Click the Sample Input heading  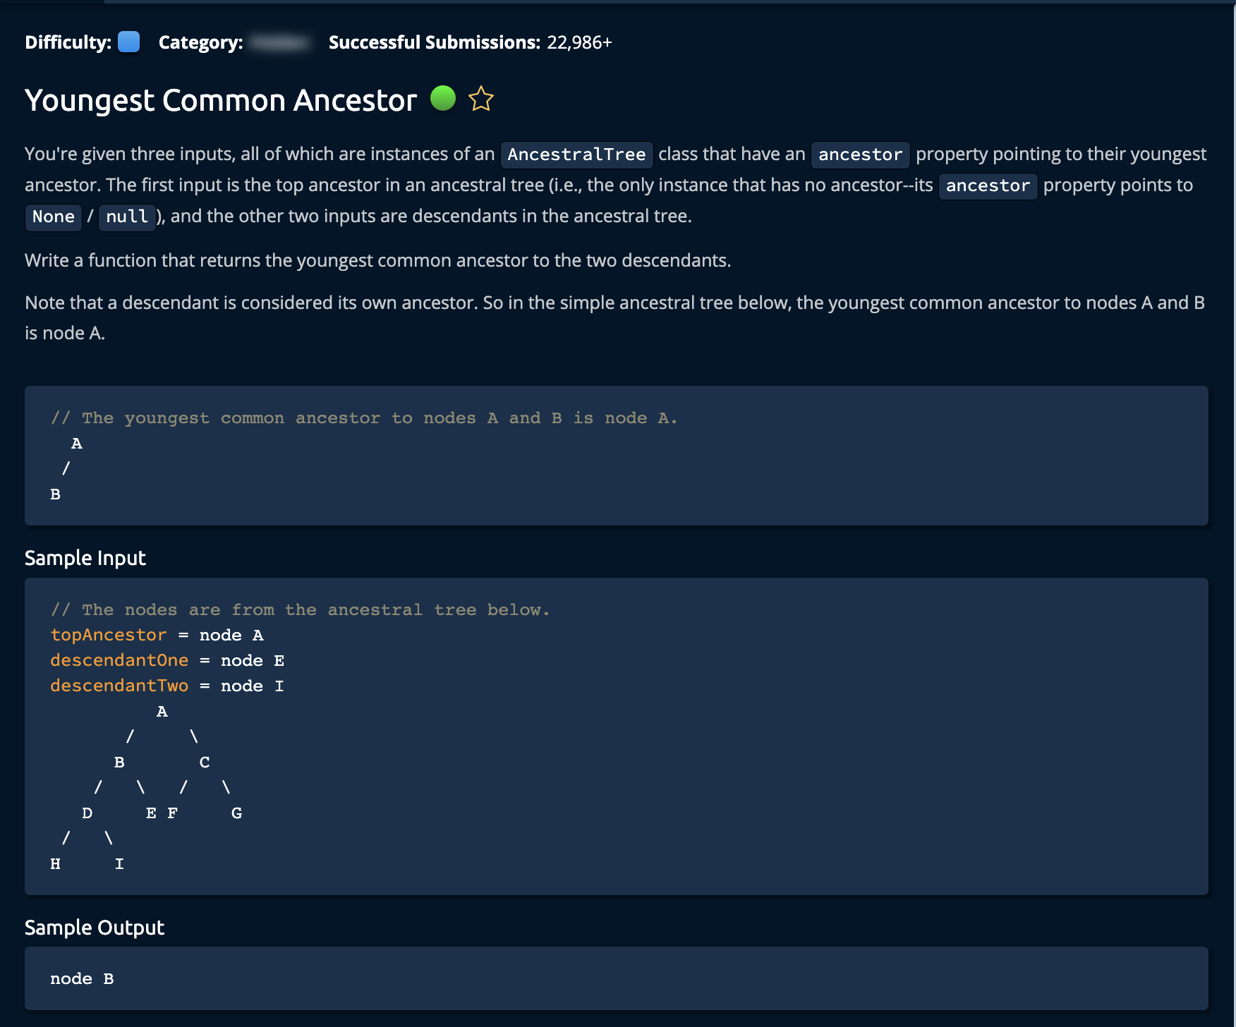pyautogui.click(x=85, y=558)
